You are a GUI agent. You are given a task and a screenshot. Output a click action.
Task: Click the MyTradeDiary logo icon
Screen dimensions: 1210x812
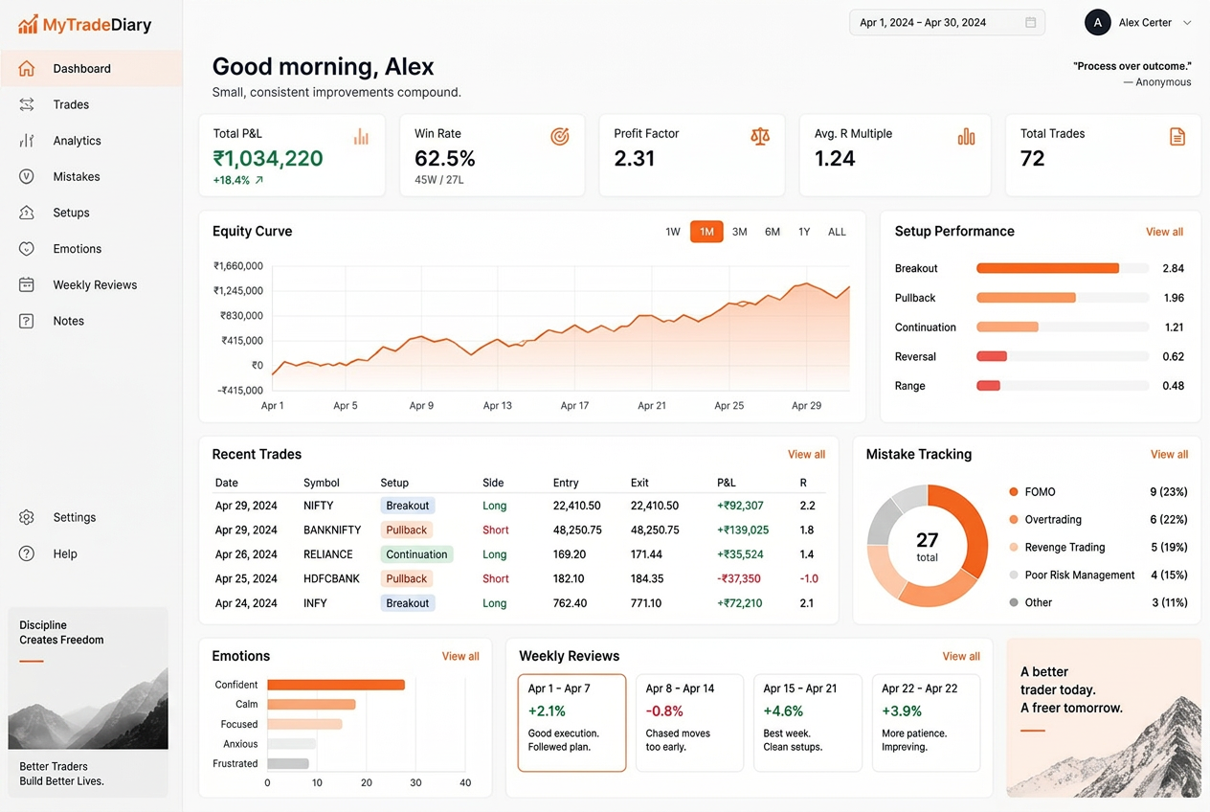point(28,24)
